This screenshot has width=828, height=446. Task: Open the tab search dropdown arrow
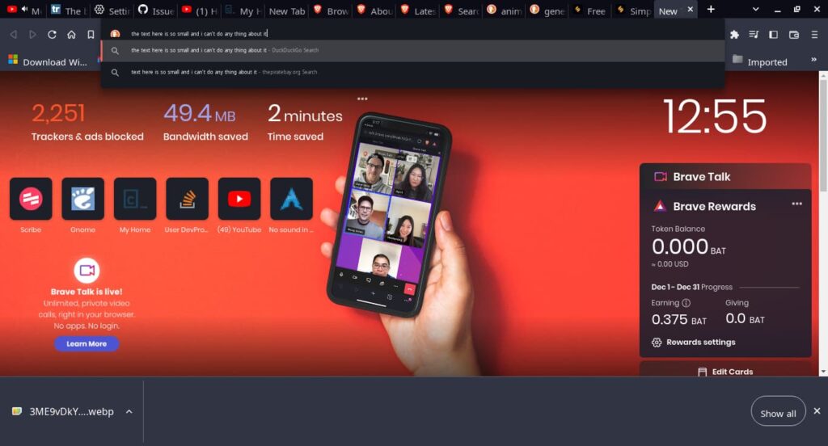(x=756, y=10)
